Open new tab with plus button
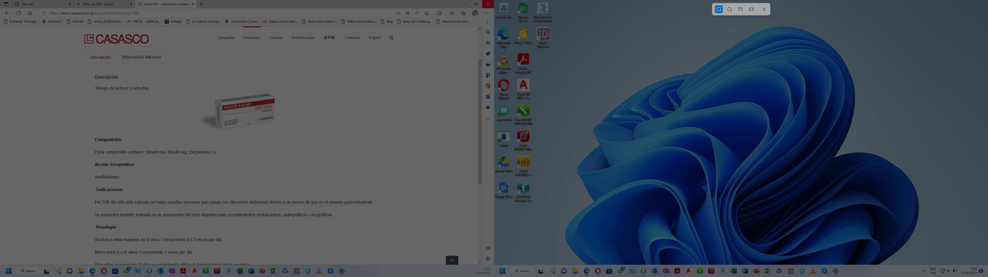 tap(201, 4)
